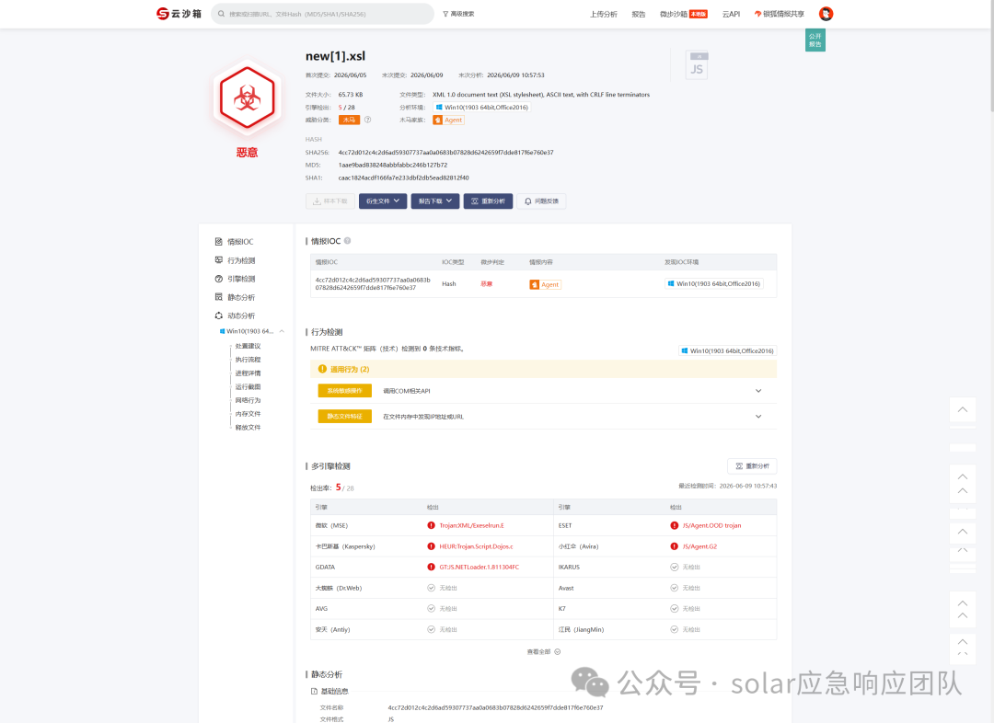The image size is (994, 723).
Task: Click Agent family tag beside 木马家族
Action: coord(448,120)
